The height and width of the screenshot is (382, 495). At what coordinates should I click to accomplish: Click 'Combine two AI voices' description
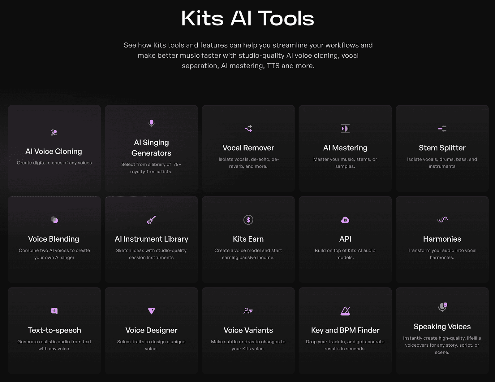[x=54, y=254]
